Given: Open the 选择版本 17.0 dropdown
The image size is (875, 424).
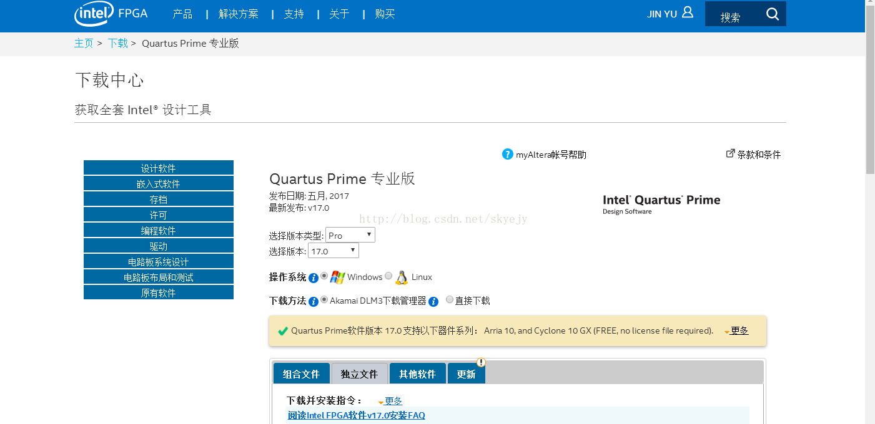Looking at the screenshot, I should click(x=334, y=251).
